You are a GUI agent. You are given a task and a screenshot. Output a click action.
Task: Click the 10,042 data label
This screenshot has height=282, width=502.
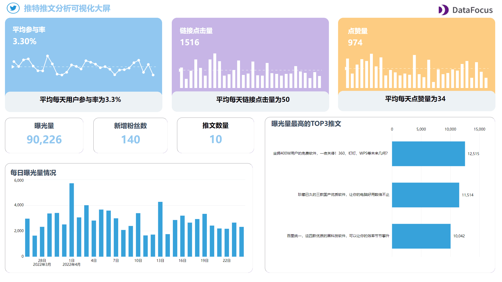click(x=459, y=236)
